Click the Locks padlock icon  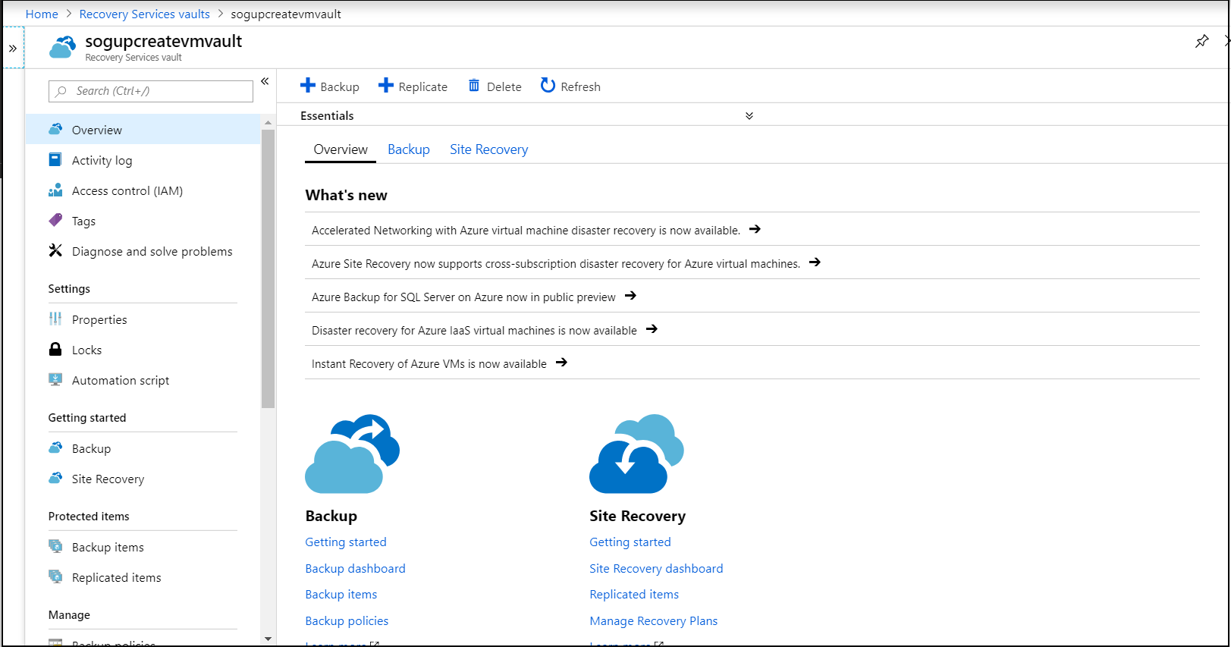coord(55,350)
